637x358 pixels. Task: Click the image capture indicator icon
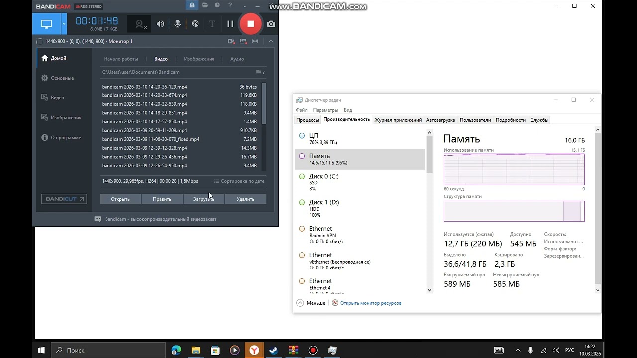[x=243, y=41]
